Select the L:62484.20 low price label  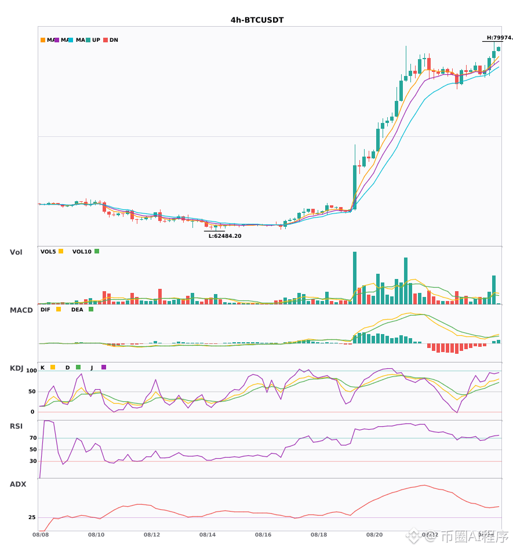coord(225,236)
